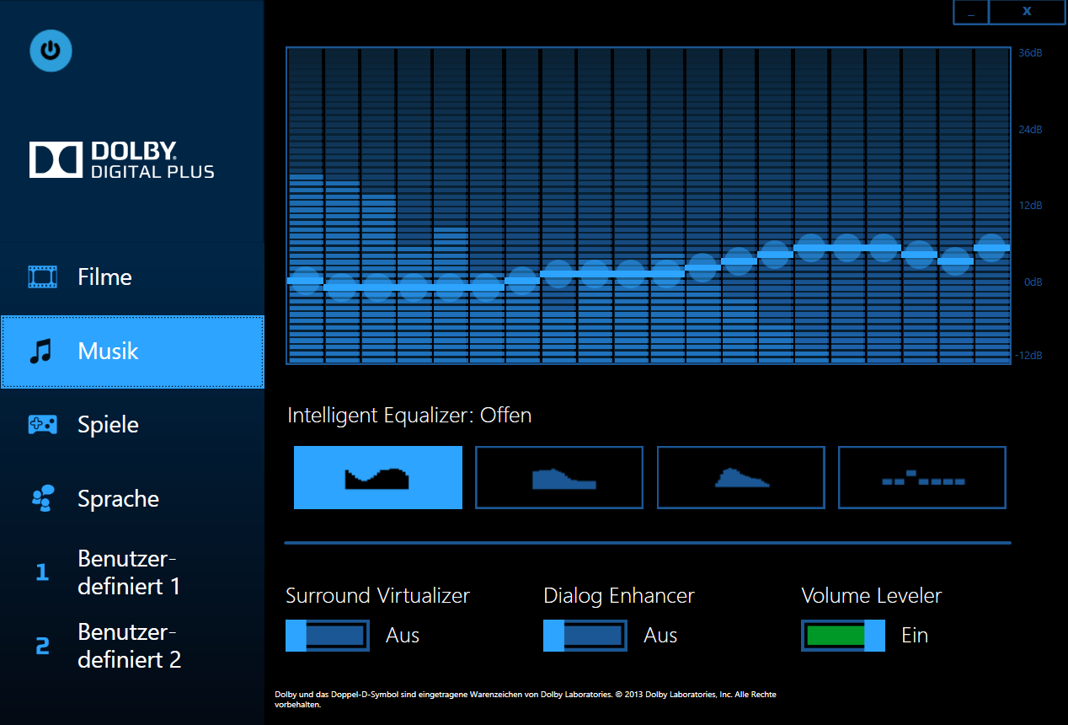The image size is (1068, 725).
Task: Click the film strip icon beside Filme
Action: [42, 277]
